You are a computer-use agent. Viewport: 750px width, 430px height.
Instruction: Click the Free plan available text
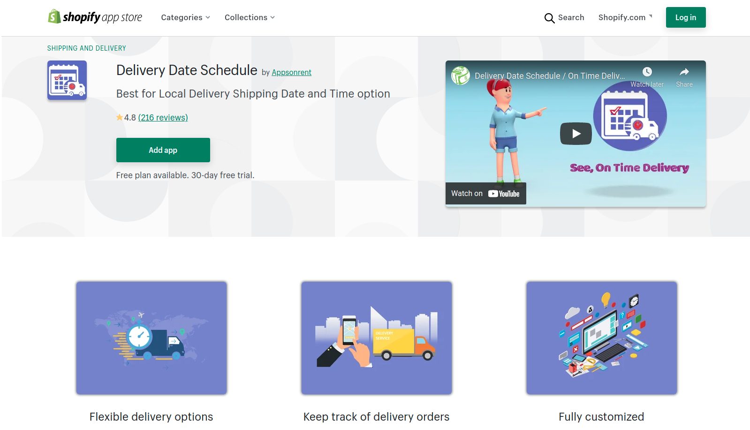[185, 175]
